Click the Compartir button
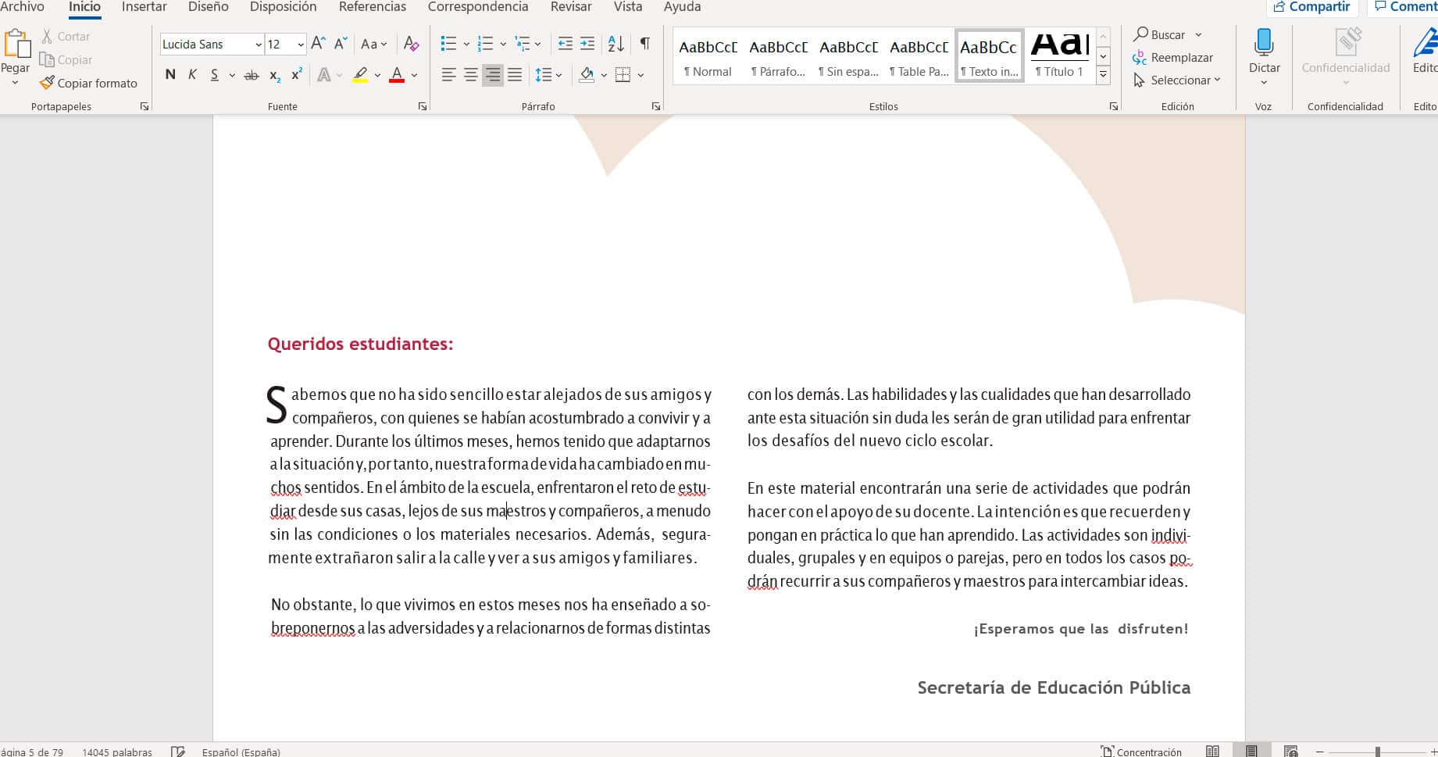 click(1311, 7)
